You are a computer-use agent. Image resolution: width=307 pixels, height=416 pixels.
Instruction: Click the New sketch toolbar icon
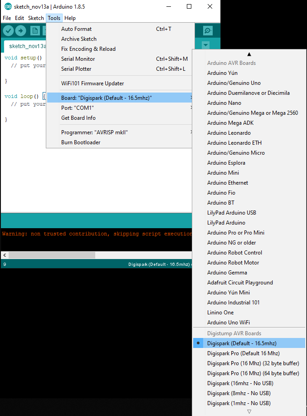(x=35, y=31)
